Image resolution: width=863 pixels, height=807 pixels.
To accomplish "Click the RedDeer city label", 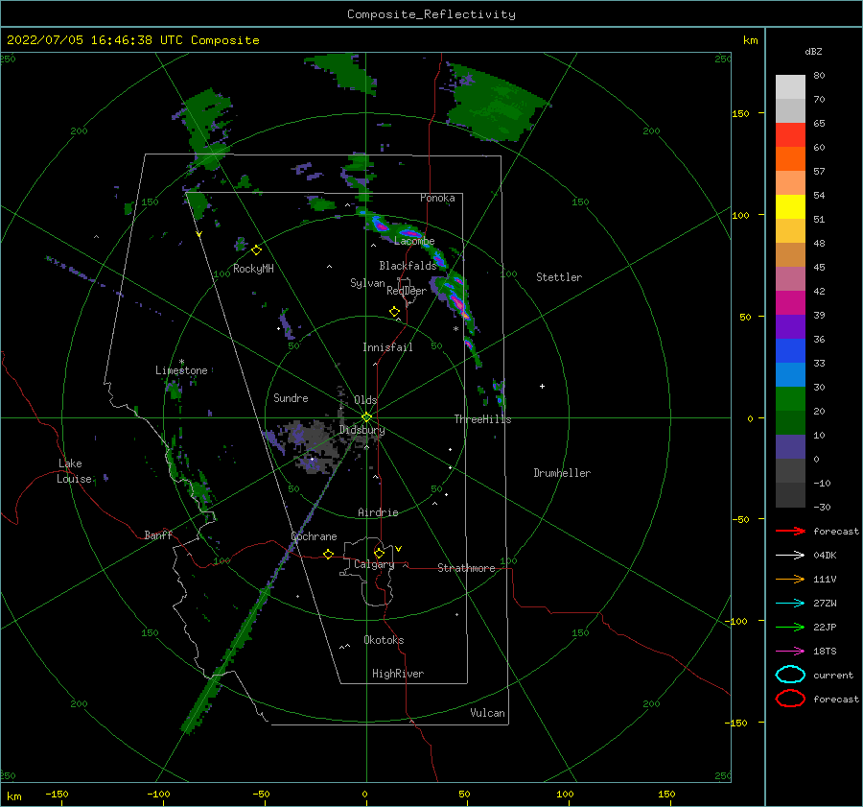I will 407,291.
